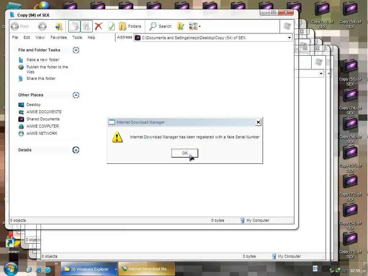Open ANIME COMPUTER in Other Places
Image resolution: width=368 pixels, height=276 pixels.
point(42,126)
